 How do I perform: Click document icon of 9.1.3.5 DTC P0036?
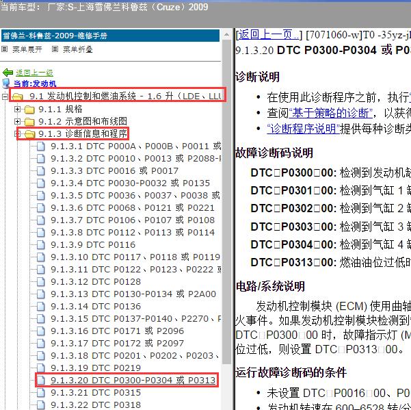(40, 196)
